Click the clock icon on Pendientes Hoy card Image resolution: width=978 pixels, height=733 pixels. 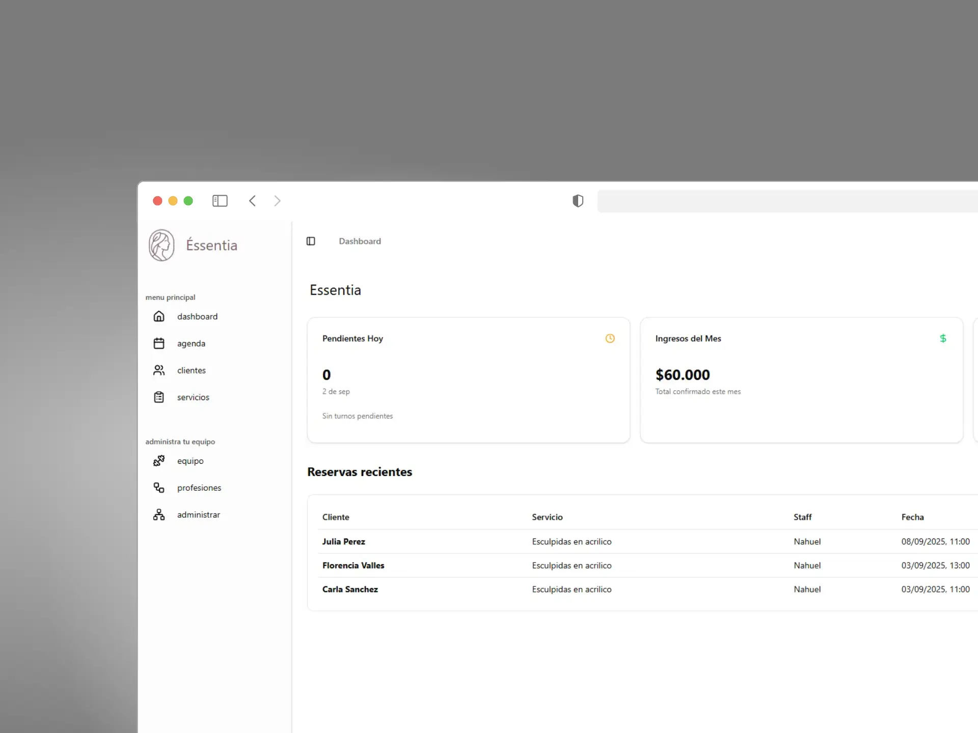610,339
